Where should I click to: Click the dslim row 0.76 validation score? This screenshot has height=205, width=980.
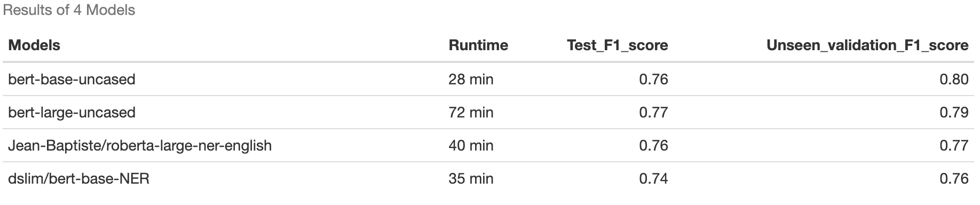954,179
